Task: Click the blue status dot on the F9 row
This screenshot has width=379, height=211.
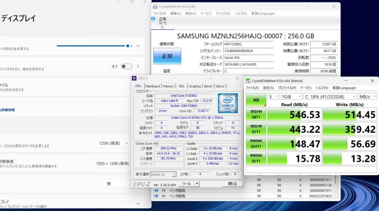Action: (156, 191)
